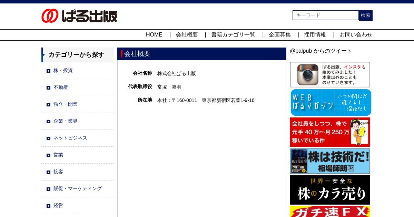
Task: Click the arrow icon beside 株・投資
Action: (x=49, y=71)
